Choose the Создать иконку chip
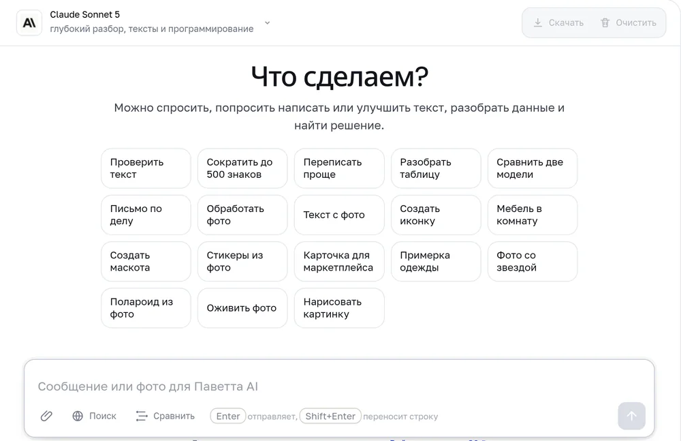Screen dimensions: 681x441 [436, 215]
